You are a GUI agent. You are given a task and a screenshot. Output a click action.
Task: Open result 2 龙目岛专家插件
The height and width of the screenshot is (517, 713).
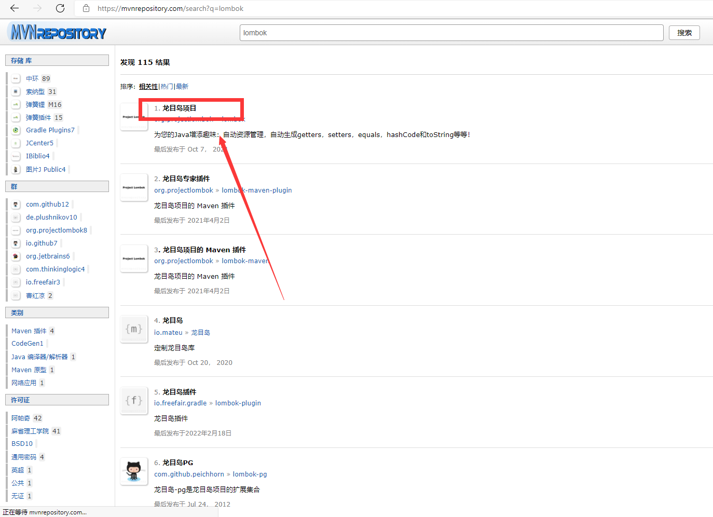(x=186, y=179)
